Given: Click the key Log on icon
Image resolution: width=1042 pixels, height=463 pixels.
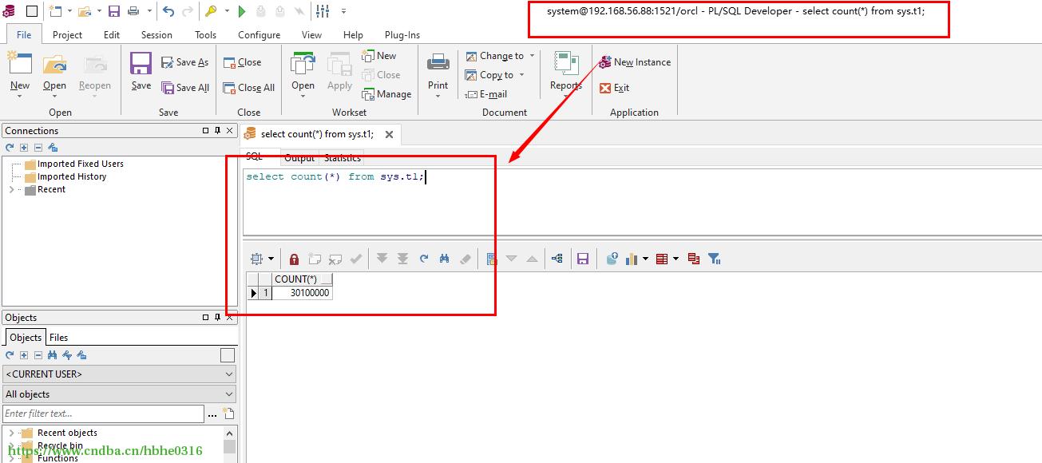Looking at the screenshot, I should tap(211, 11).
